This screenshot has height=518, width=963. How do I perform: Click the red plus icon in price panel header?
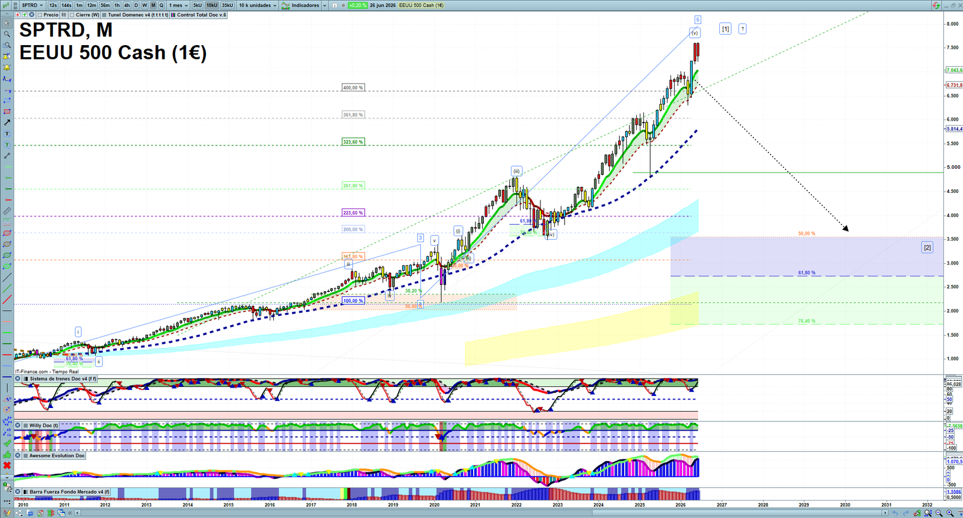point(17,14)
